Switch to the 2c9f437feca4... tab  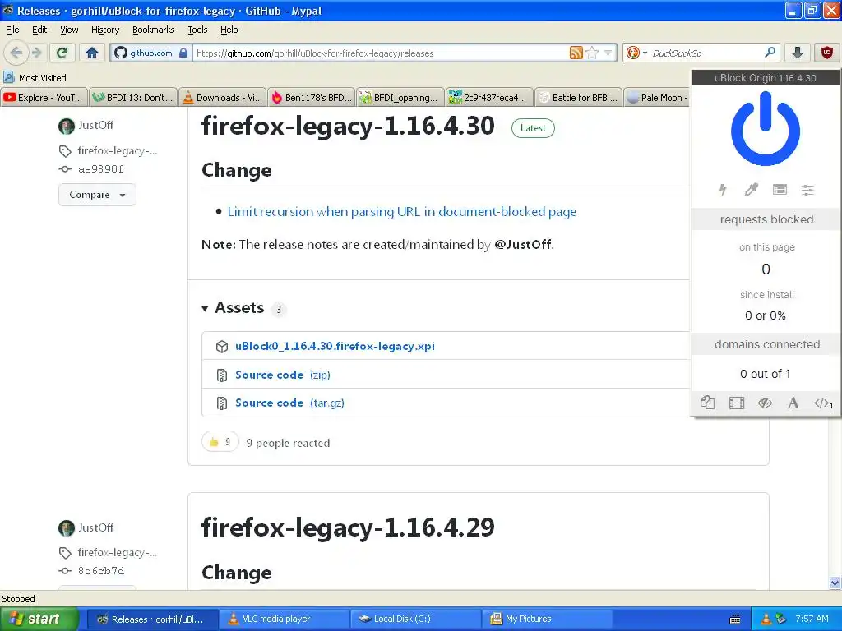tap(490, 97)
